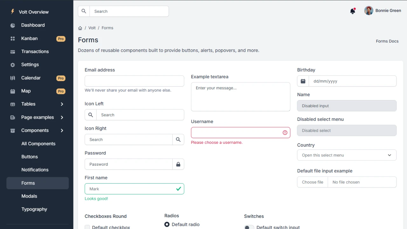Click the Volt Overview lightning icon

(12, 12)
